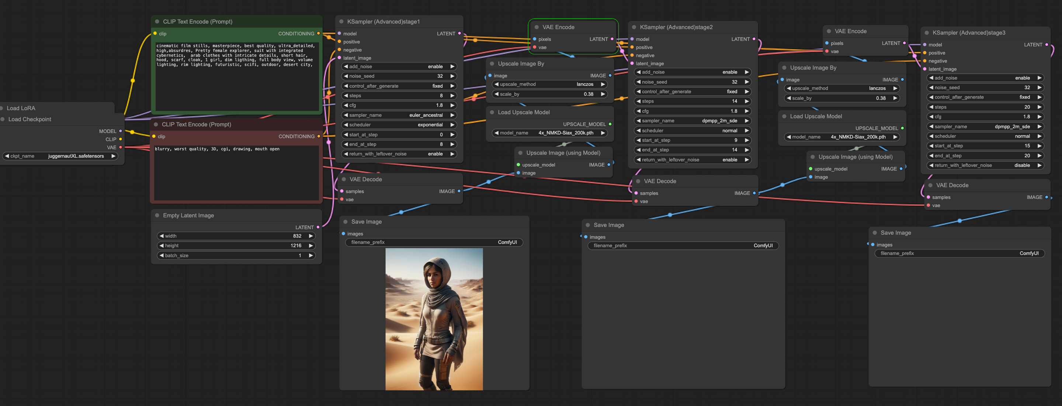Decrease Empty Latent height with the left arrow
The image size is (1062, 406).
[162, 245]
